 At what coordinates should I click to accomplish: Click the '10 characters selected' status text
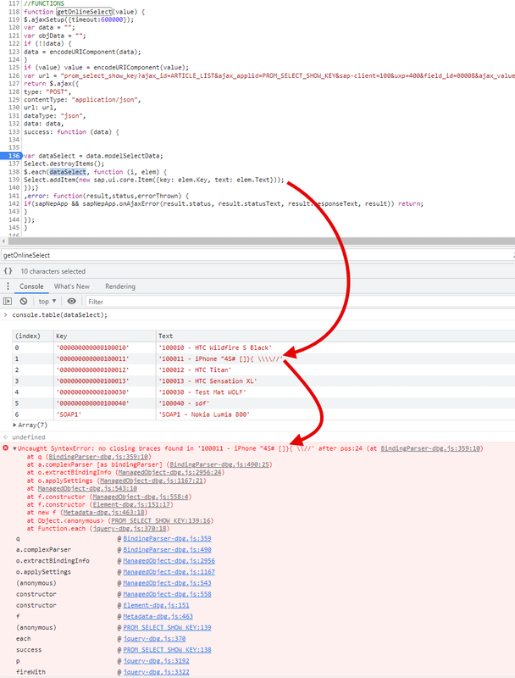pos(53,271)
